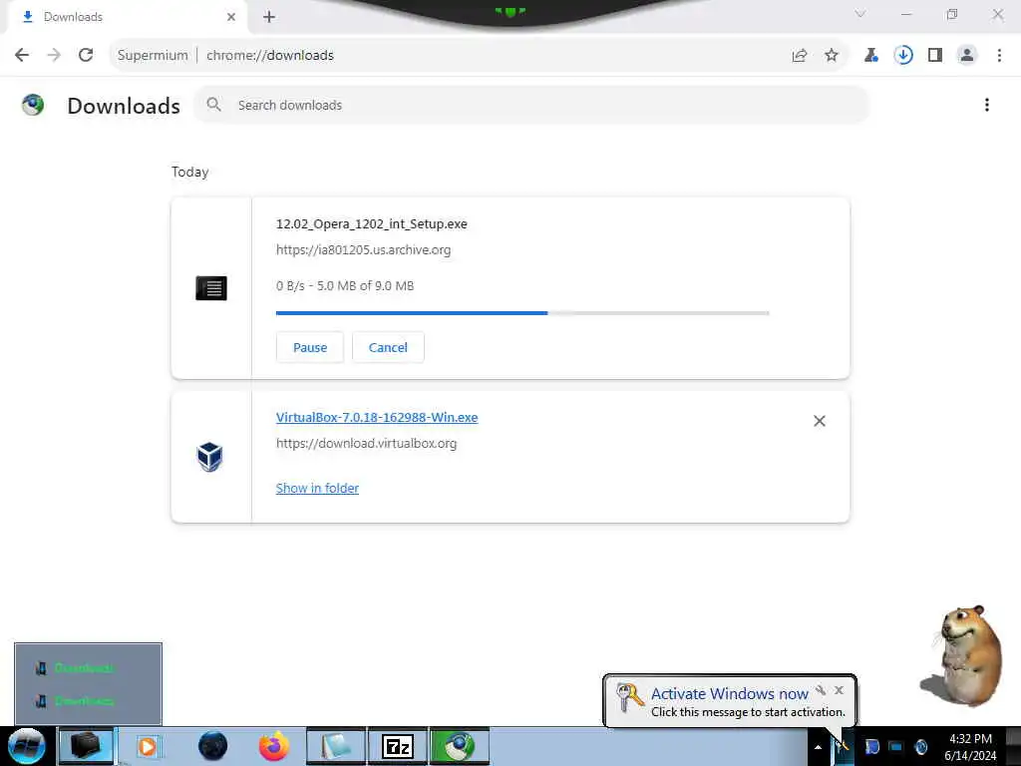Click the VirtualBox cube file icon
The image size is (1021, 766).
[x=210, y=457]
